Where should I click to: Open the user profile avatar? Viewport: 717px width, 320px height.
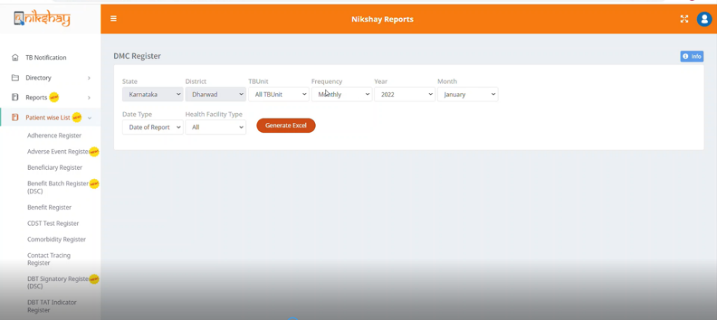pyautogui.click(x=704, y=19)
